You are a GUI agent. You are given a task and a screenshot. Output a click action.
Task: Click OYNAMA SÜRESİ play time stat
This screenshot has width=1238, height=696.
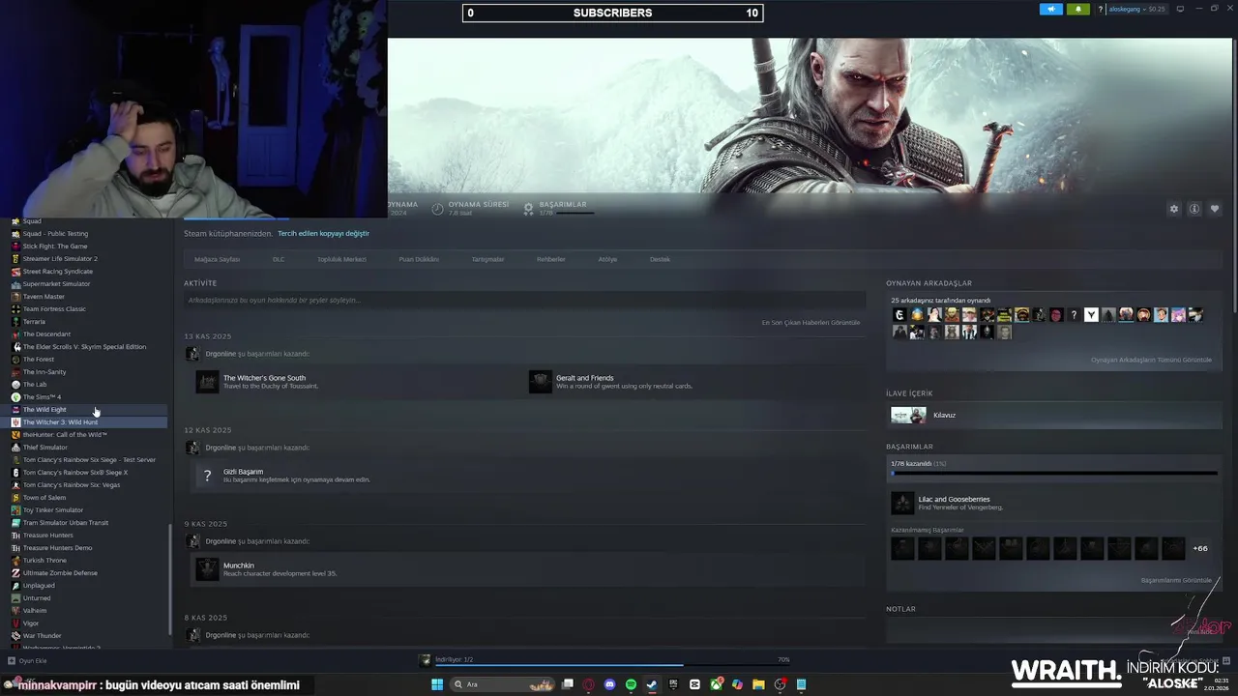pyautogui.click(x=470, y=208)
